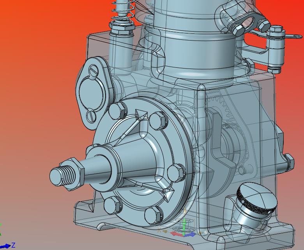This screenshot has width=304, height=250.
Task: Select hex bolt on crankcase right side
Action: (x=289, y=162)
